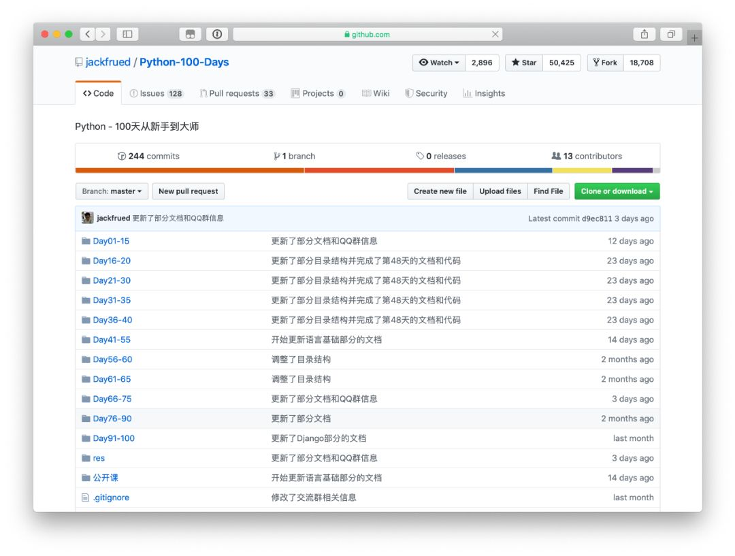Viewport: 735px width, 556px height.
Task: Go back with Safari's back arrow
Action: (x=88, y=34)
